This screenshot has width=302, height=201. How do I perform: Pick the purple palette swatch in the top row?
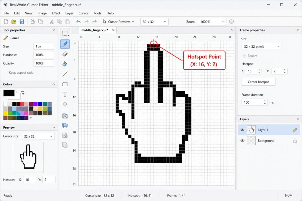(x=35, y=104)
